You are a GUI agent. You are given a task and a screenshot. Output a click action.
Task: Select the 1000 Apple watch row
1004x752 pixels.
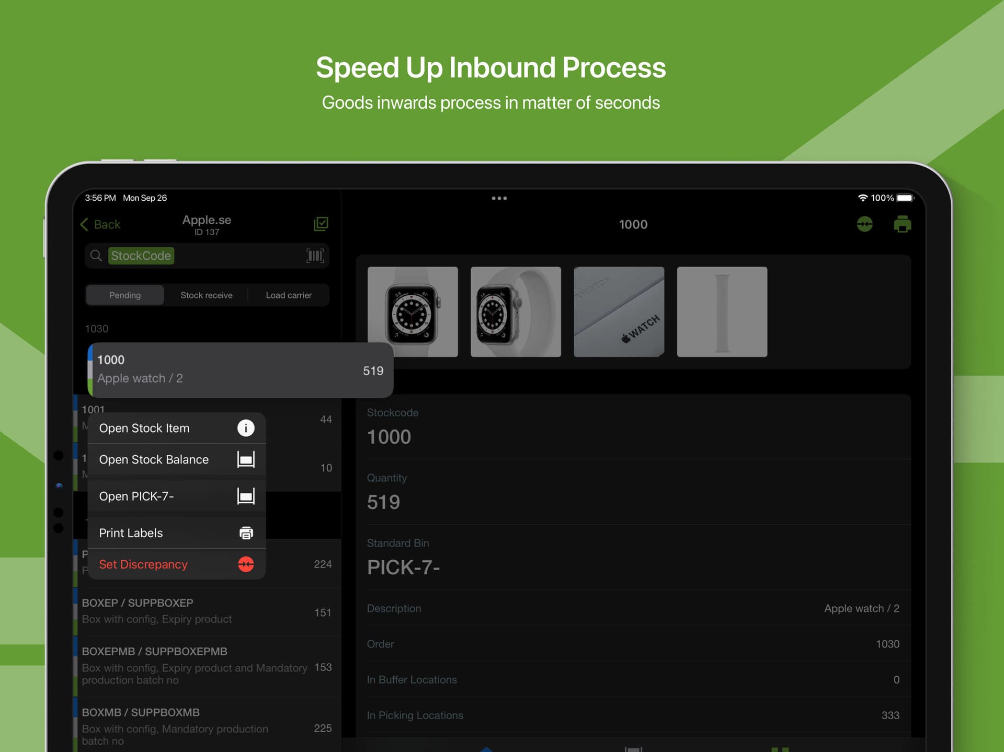(240, 370)
